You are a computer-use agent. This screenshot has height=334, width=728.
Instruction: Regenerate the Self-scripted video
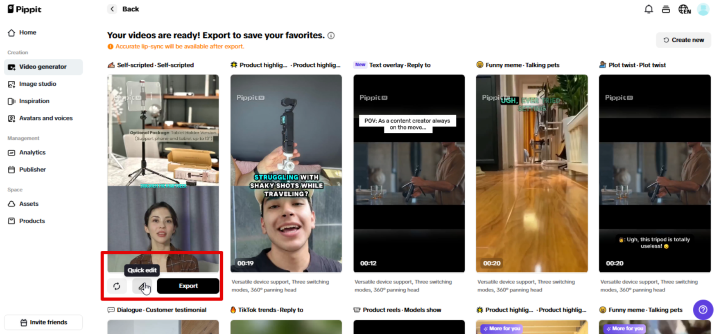tap(117, 286)
